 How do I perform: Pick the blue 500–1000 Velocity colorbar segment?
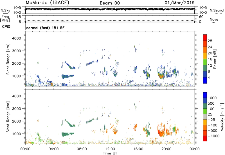click(x=205, y=100)
